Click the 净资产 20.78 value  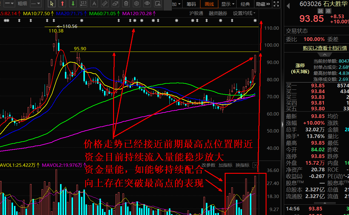(x=318, y=170)
